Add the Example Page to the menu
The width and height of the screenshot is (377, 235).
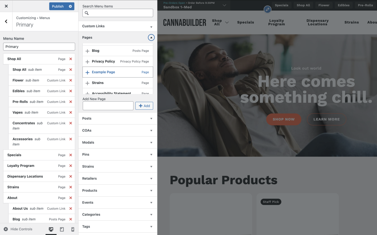pyautogui.click(x=118, y=72)
